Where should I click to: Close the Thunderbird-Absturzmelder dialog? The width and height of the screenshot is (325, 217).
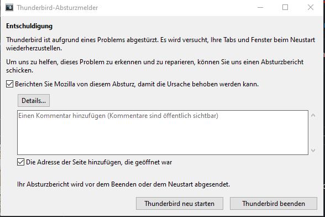click(x=311, y=8)
